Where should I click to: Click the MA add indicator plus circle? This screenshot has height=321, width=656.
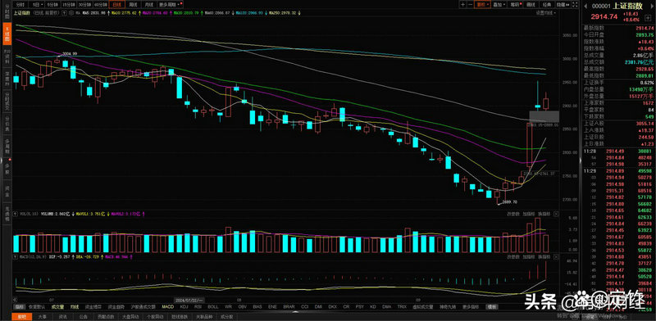coord(64,13)
